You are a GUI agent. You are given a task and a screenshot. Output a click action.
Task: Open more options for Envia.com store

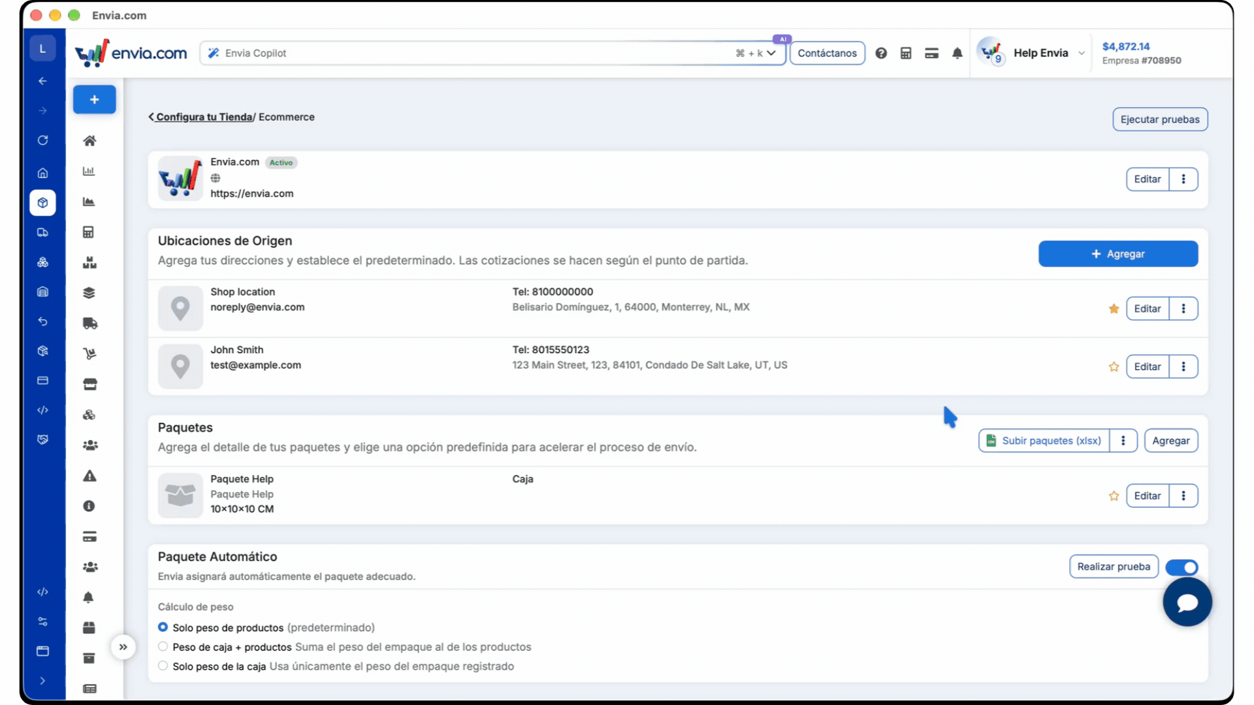[1183, 179]
